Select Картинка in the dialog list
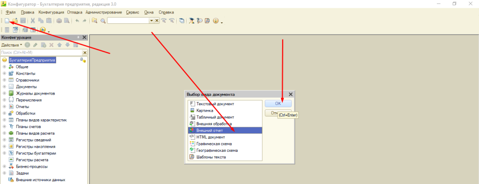 (225, 110)
